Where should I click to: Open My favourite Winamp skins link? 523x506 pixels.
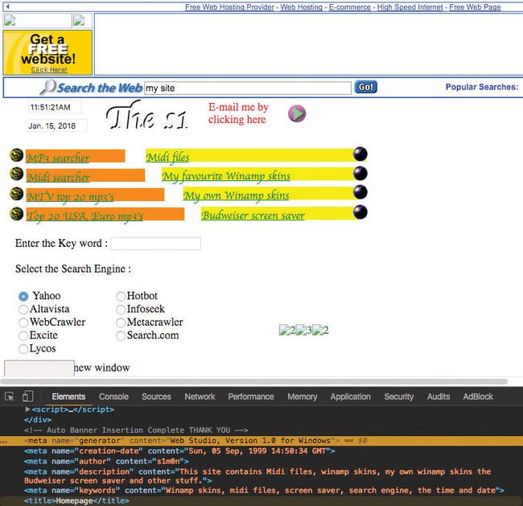pyautogui.click(x=226, y=176)
